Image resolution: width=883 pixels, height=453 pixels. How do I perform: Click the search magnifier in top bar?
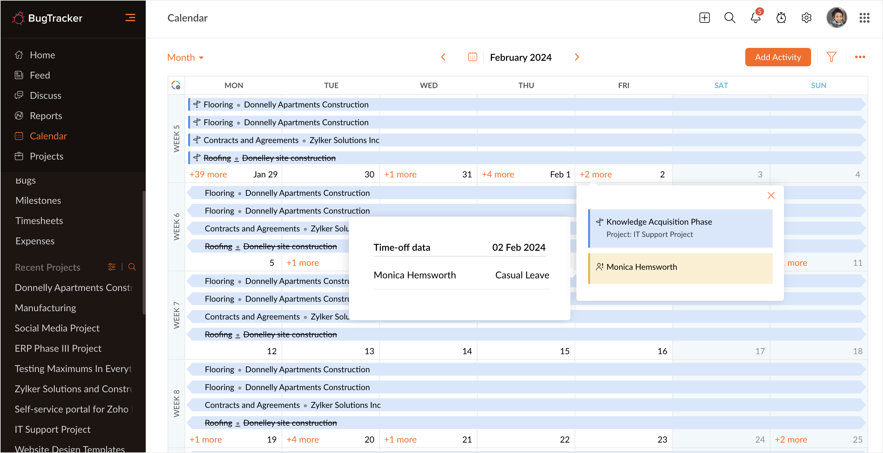(730, 18)
